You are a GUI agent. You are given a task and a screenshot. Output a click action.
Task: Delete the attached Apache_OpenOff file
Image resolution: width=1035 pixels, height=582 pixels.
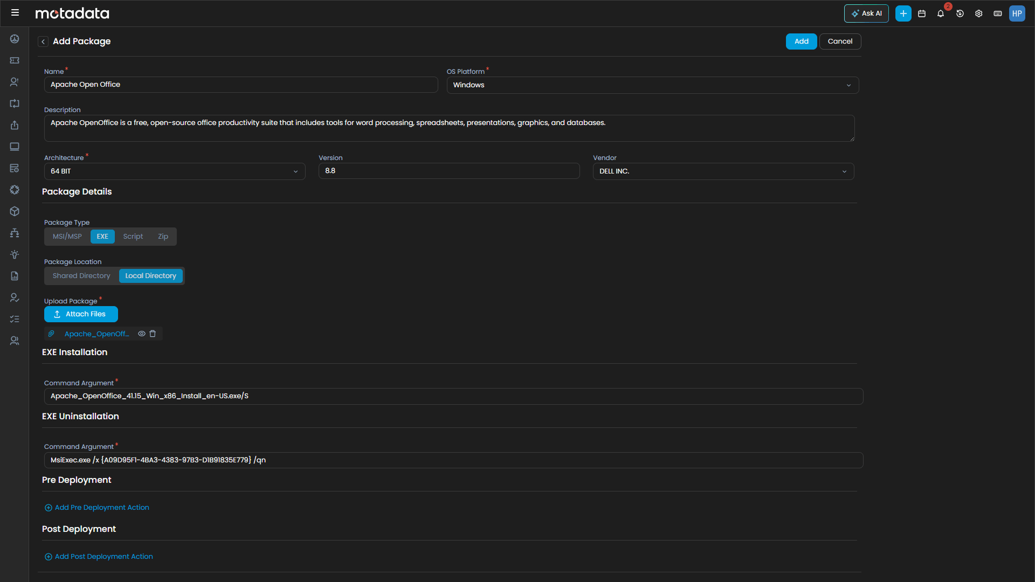tap(153, 334)
